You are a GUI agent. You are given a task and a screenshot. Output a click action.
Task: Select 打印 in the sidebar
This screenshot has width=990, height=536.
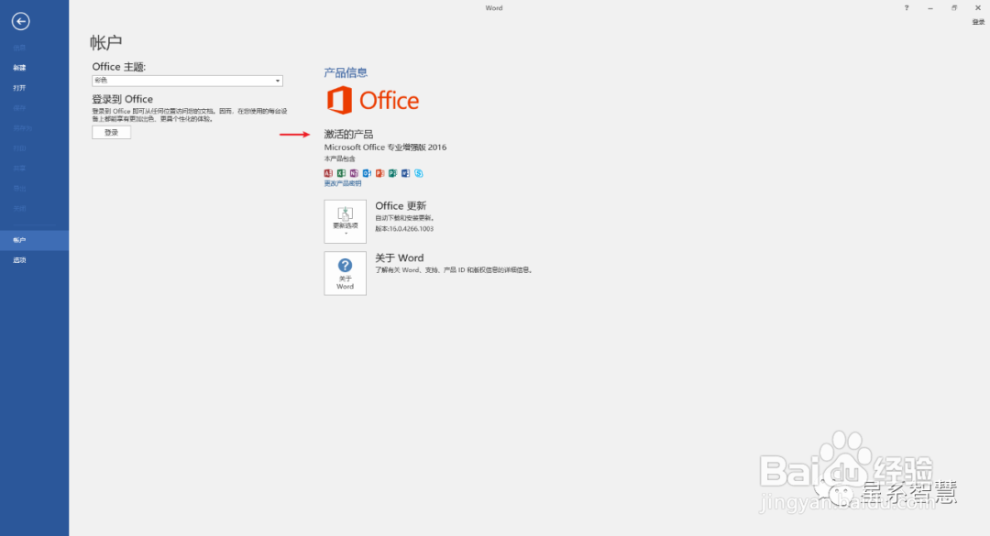pos(19,148)
